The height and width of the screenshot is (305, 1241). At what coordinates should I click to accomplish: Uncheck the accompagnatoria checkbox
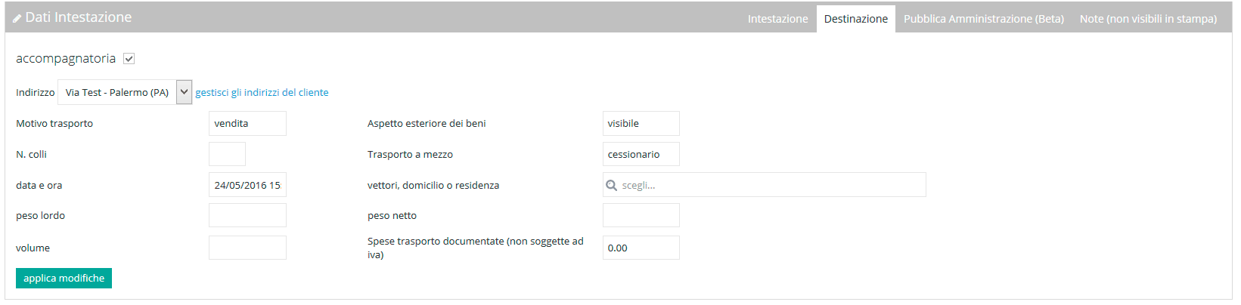coord(129,59)
